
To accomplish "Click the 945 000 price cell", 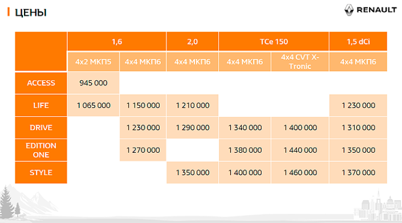I will tap(94, 83).
